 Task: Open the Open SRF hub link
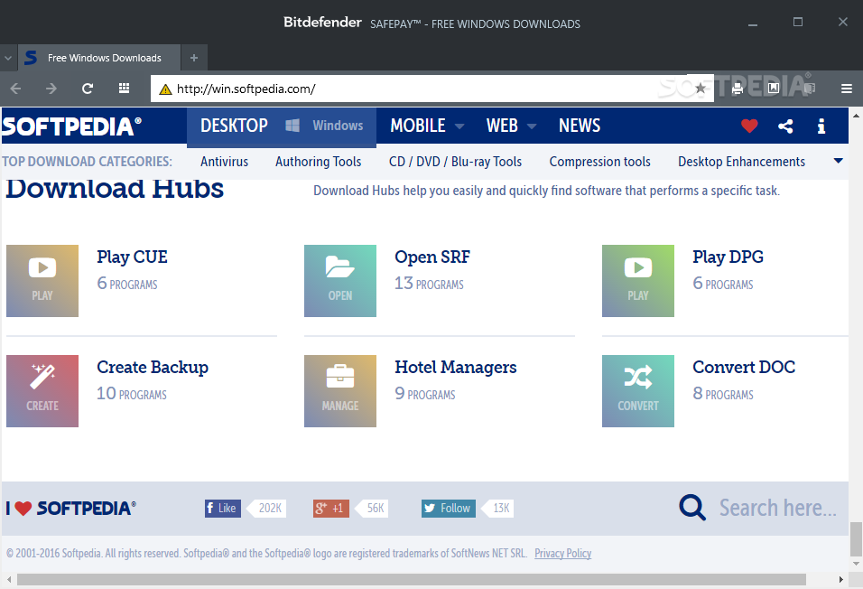(432, 257)
